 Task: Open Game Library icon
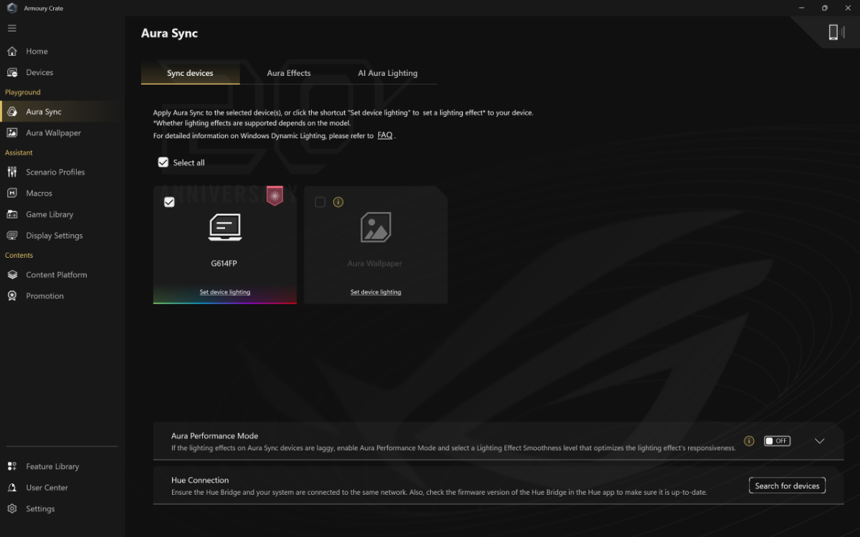12,214
